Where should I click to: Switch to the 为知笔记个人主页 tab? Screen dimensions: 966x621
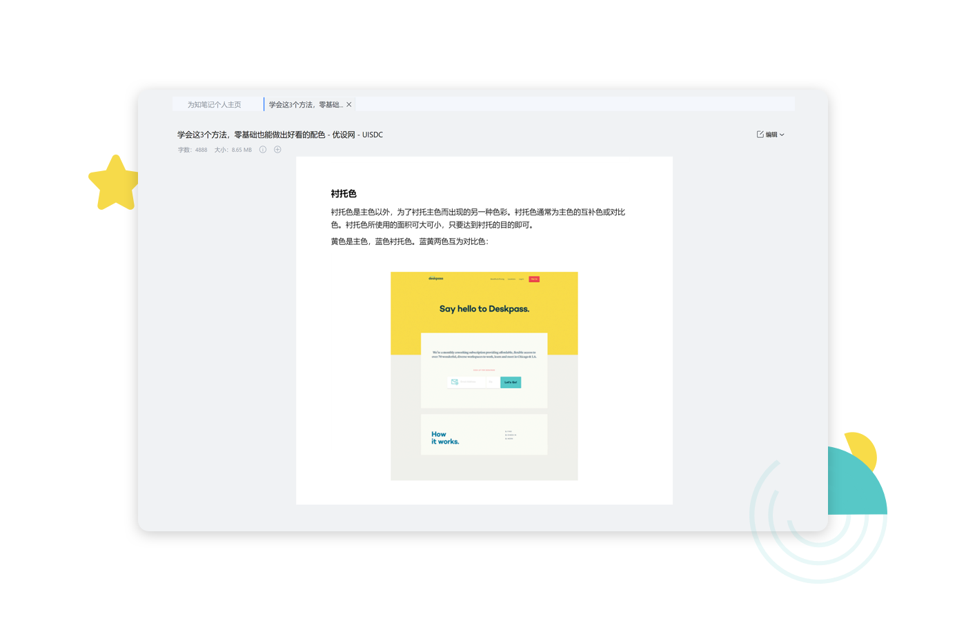point(213,104)
